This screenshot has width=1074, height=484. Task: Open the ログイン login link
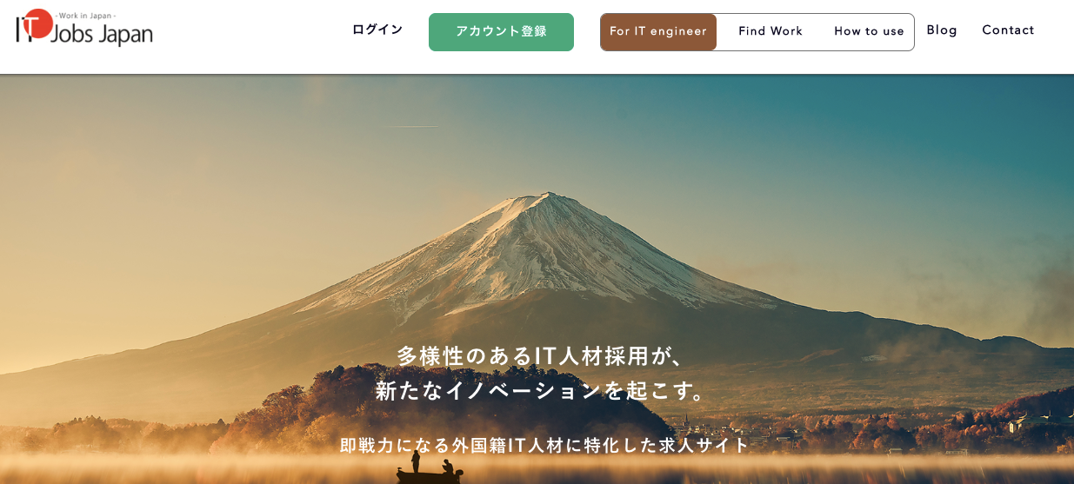[x=377, y=30]
